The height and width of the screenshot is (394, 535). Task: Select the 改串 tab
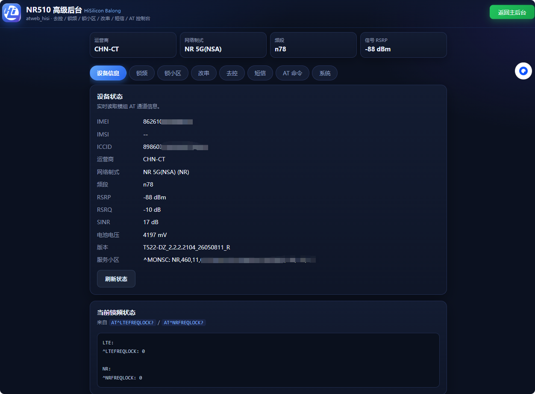coord(204,73)
